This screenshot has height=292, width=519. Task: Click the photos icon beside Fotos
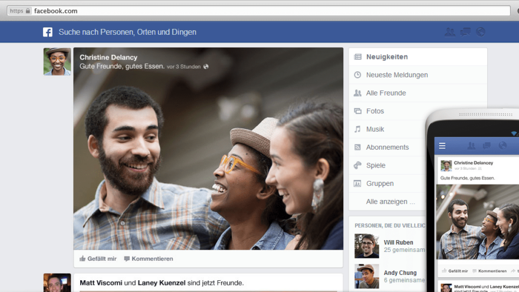[357, 111]
